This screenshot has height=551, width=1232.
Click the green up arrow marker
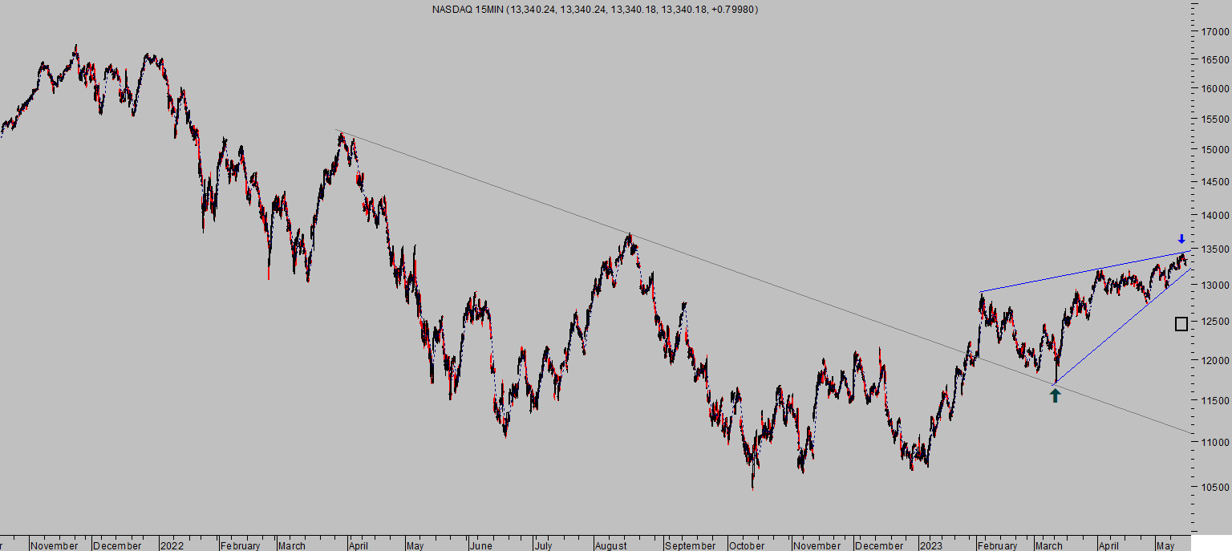(1055, 395)
